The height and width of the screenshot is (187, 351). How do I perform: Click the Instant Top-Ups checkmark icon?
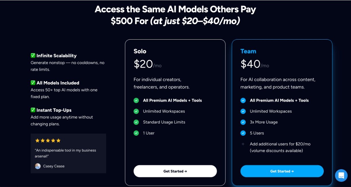[x=33, y=110]
